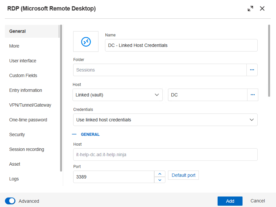Expand the dialog to full screen

[x=250, y=9]
